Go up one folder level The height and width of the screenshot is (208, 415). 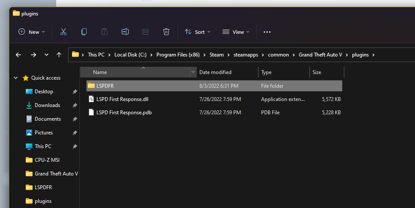point(59,55)
